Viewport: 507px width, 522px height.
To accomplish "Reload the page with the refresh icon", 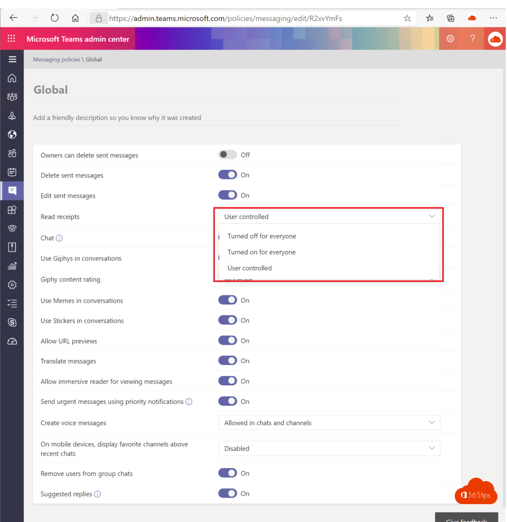I will click(54, 18).
